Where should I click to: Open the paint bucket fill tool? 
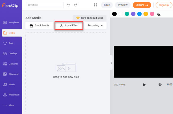tap(159, 14)
